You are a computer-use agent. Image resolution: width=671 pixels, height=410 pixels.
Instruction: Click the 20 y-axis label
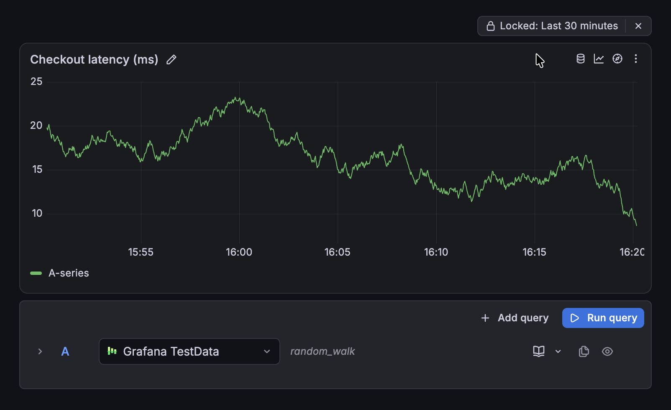click(36, 126)
